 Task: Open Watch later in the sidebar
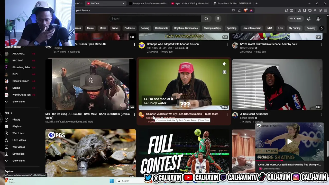[19, 133]
